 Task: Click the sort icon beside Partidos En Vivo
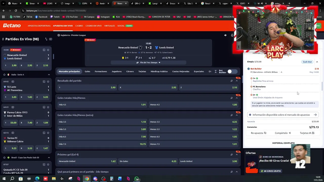click(x=46, y=39)
